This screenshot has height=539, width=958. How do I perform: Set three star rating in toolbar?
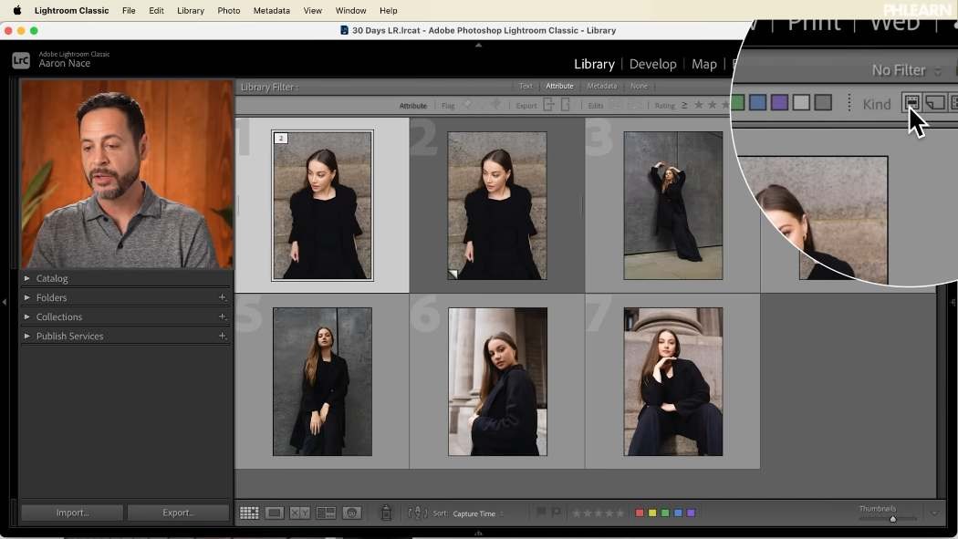(x=599, y=513)
